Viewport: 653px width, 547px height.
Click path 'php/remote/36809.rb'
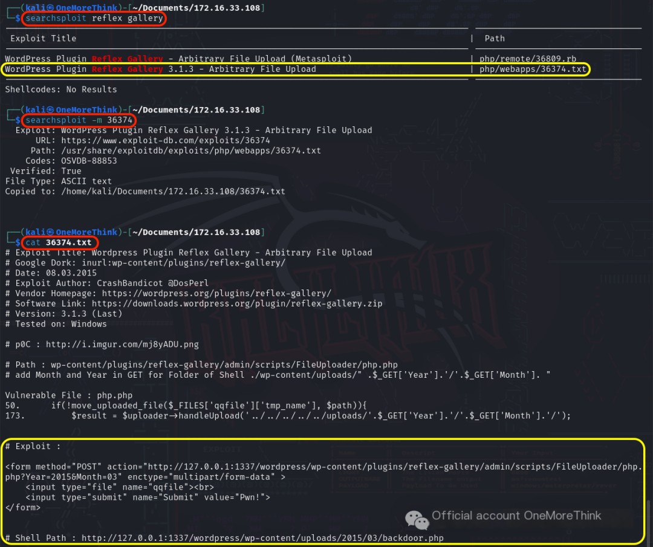pyautogui.click(x=528, y=59)
